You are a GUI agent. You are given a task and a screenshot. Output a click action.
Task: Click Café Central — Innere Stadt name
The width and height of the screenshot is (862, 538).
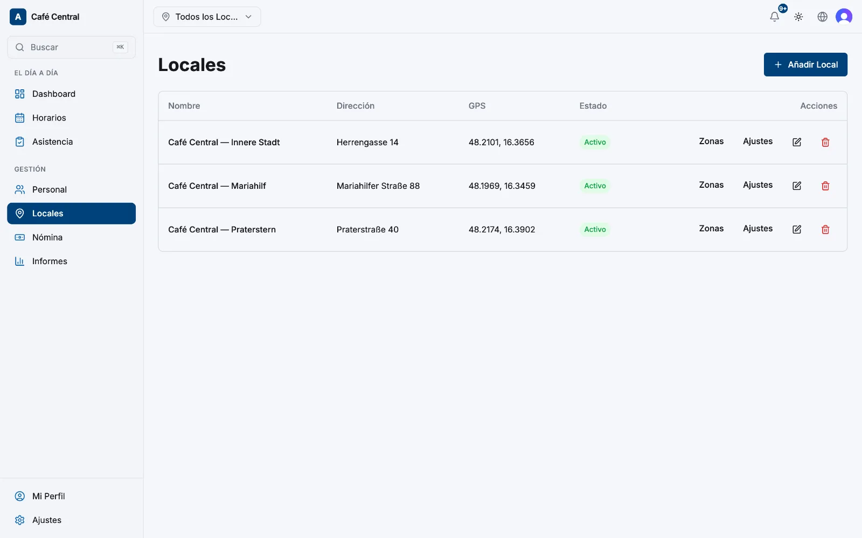[224, 143]
